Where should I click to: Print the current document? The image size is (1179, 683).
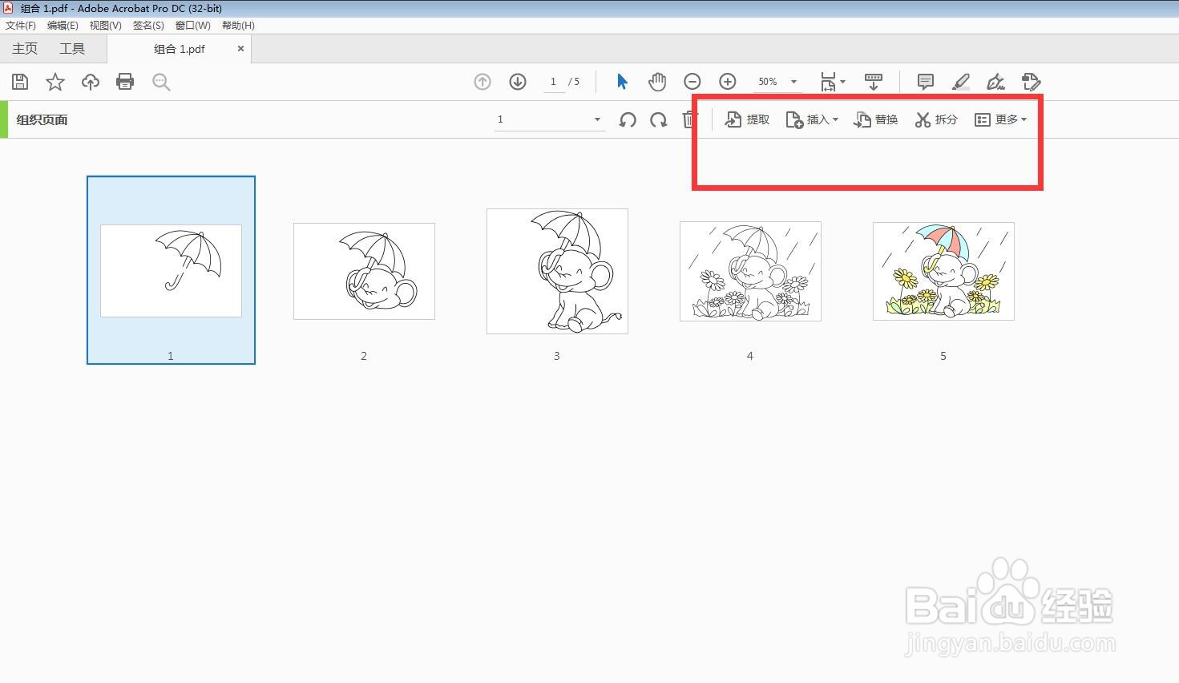125,81
